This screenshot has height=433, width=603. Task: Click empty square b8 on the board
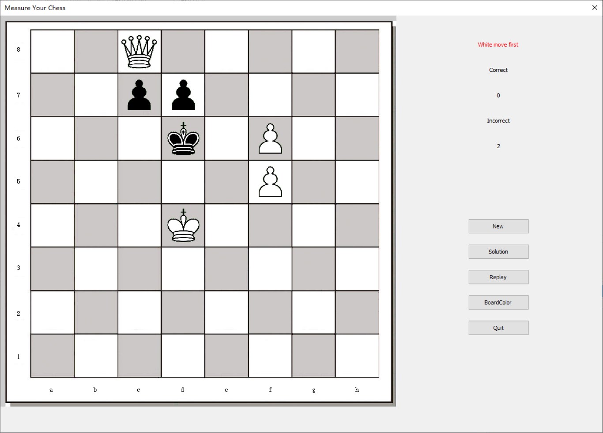pos(96,52)
